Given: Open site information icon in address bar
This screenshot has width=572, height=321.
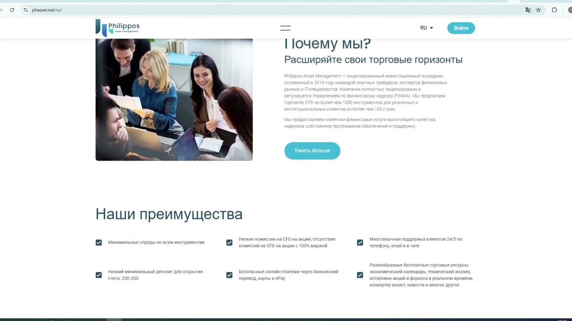Looking at the screenshot, I should [25, 10].
